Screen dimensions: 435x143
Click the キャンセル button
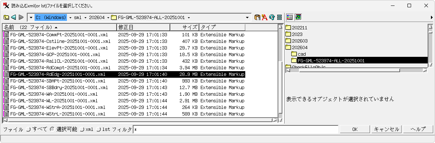click(386, 129)
